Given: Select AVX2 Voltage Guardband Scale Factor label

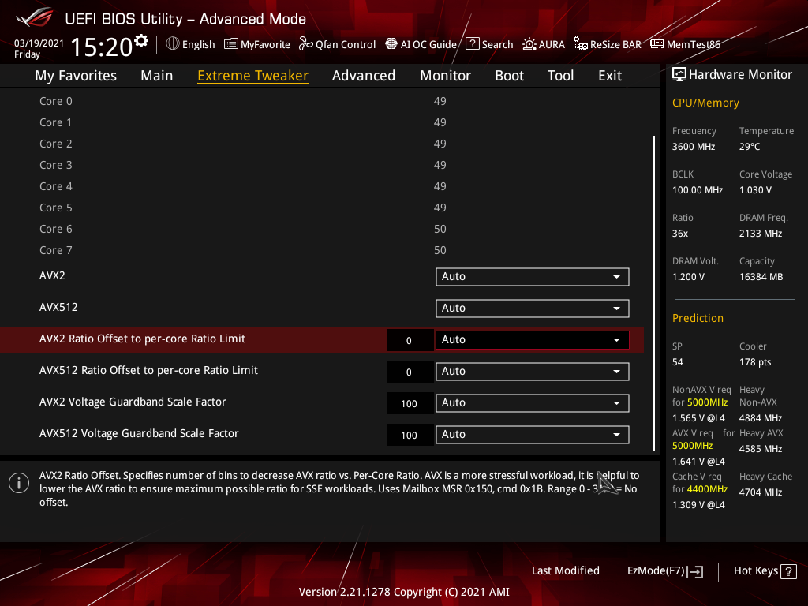Looking at the screenshot, I should 133,402.
